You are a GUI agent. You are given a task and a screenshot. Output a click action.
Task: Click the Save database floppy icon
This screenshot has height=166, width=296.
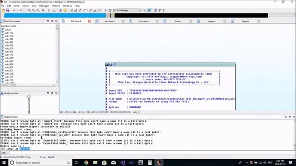pyautogui.click(x=7, y=10)
